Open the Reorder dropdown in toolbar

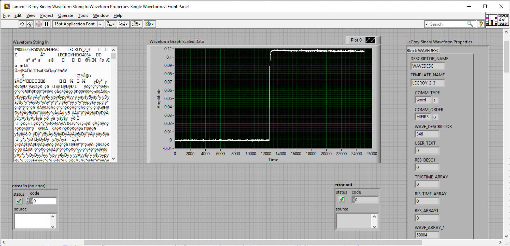(150, 24)
